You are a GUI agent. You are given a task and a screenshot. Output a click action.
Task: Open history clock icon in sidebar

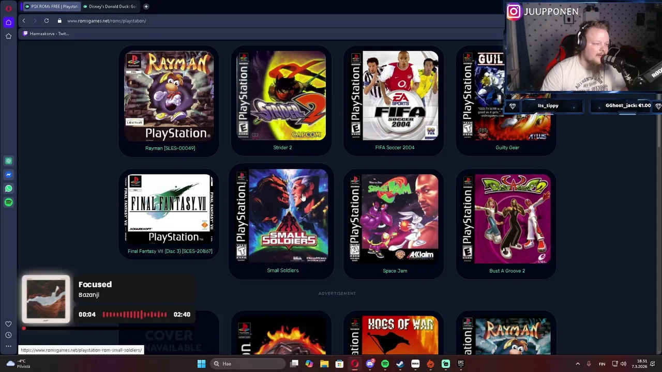point(8,335)
